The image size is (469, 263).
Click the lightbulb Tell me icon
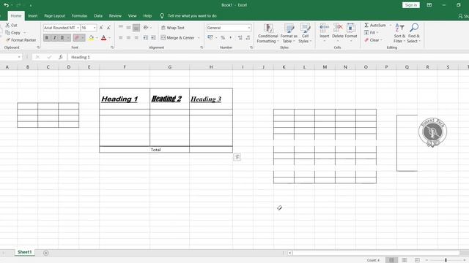coord(162,16)
